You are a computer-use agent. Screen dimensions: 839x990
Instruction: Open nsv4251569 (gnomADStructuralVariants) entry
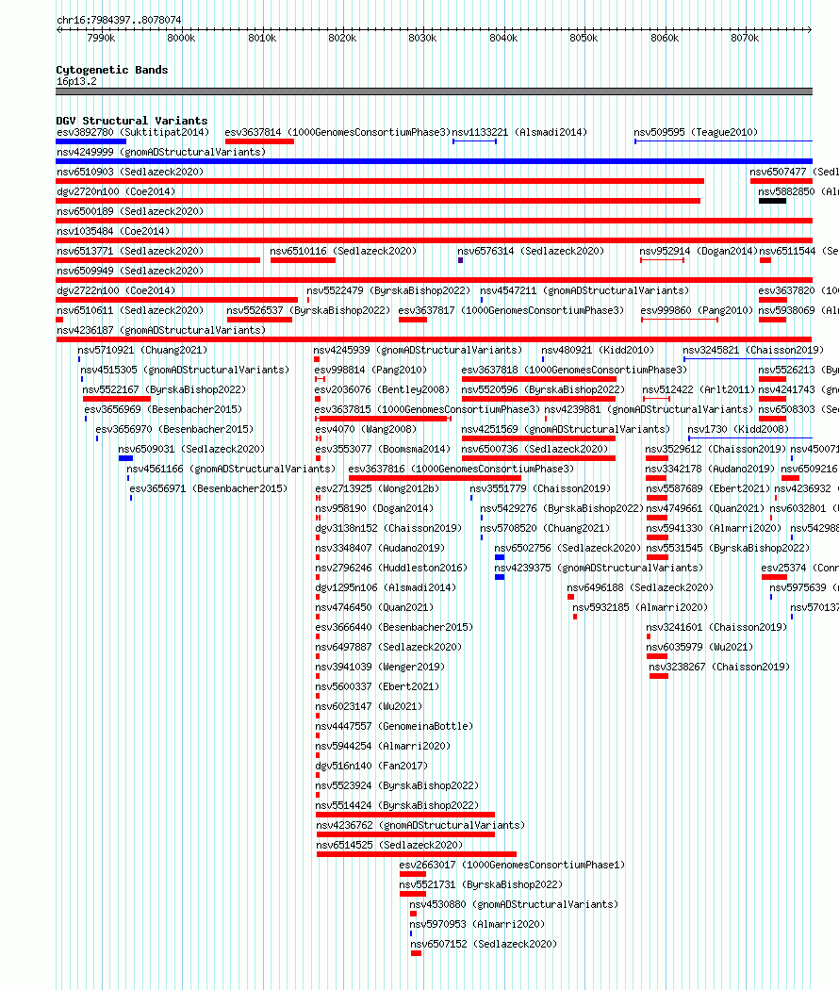pyautogui.click(x=566, y=429)
